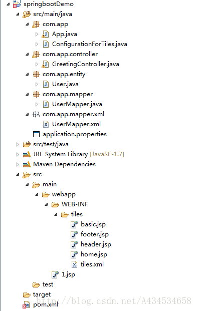The height and width of the screenshot is (311, 197).
Task: Click the src/test/java source folder icon
Action: coord(27,144)
